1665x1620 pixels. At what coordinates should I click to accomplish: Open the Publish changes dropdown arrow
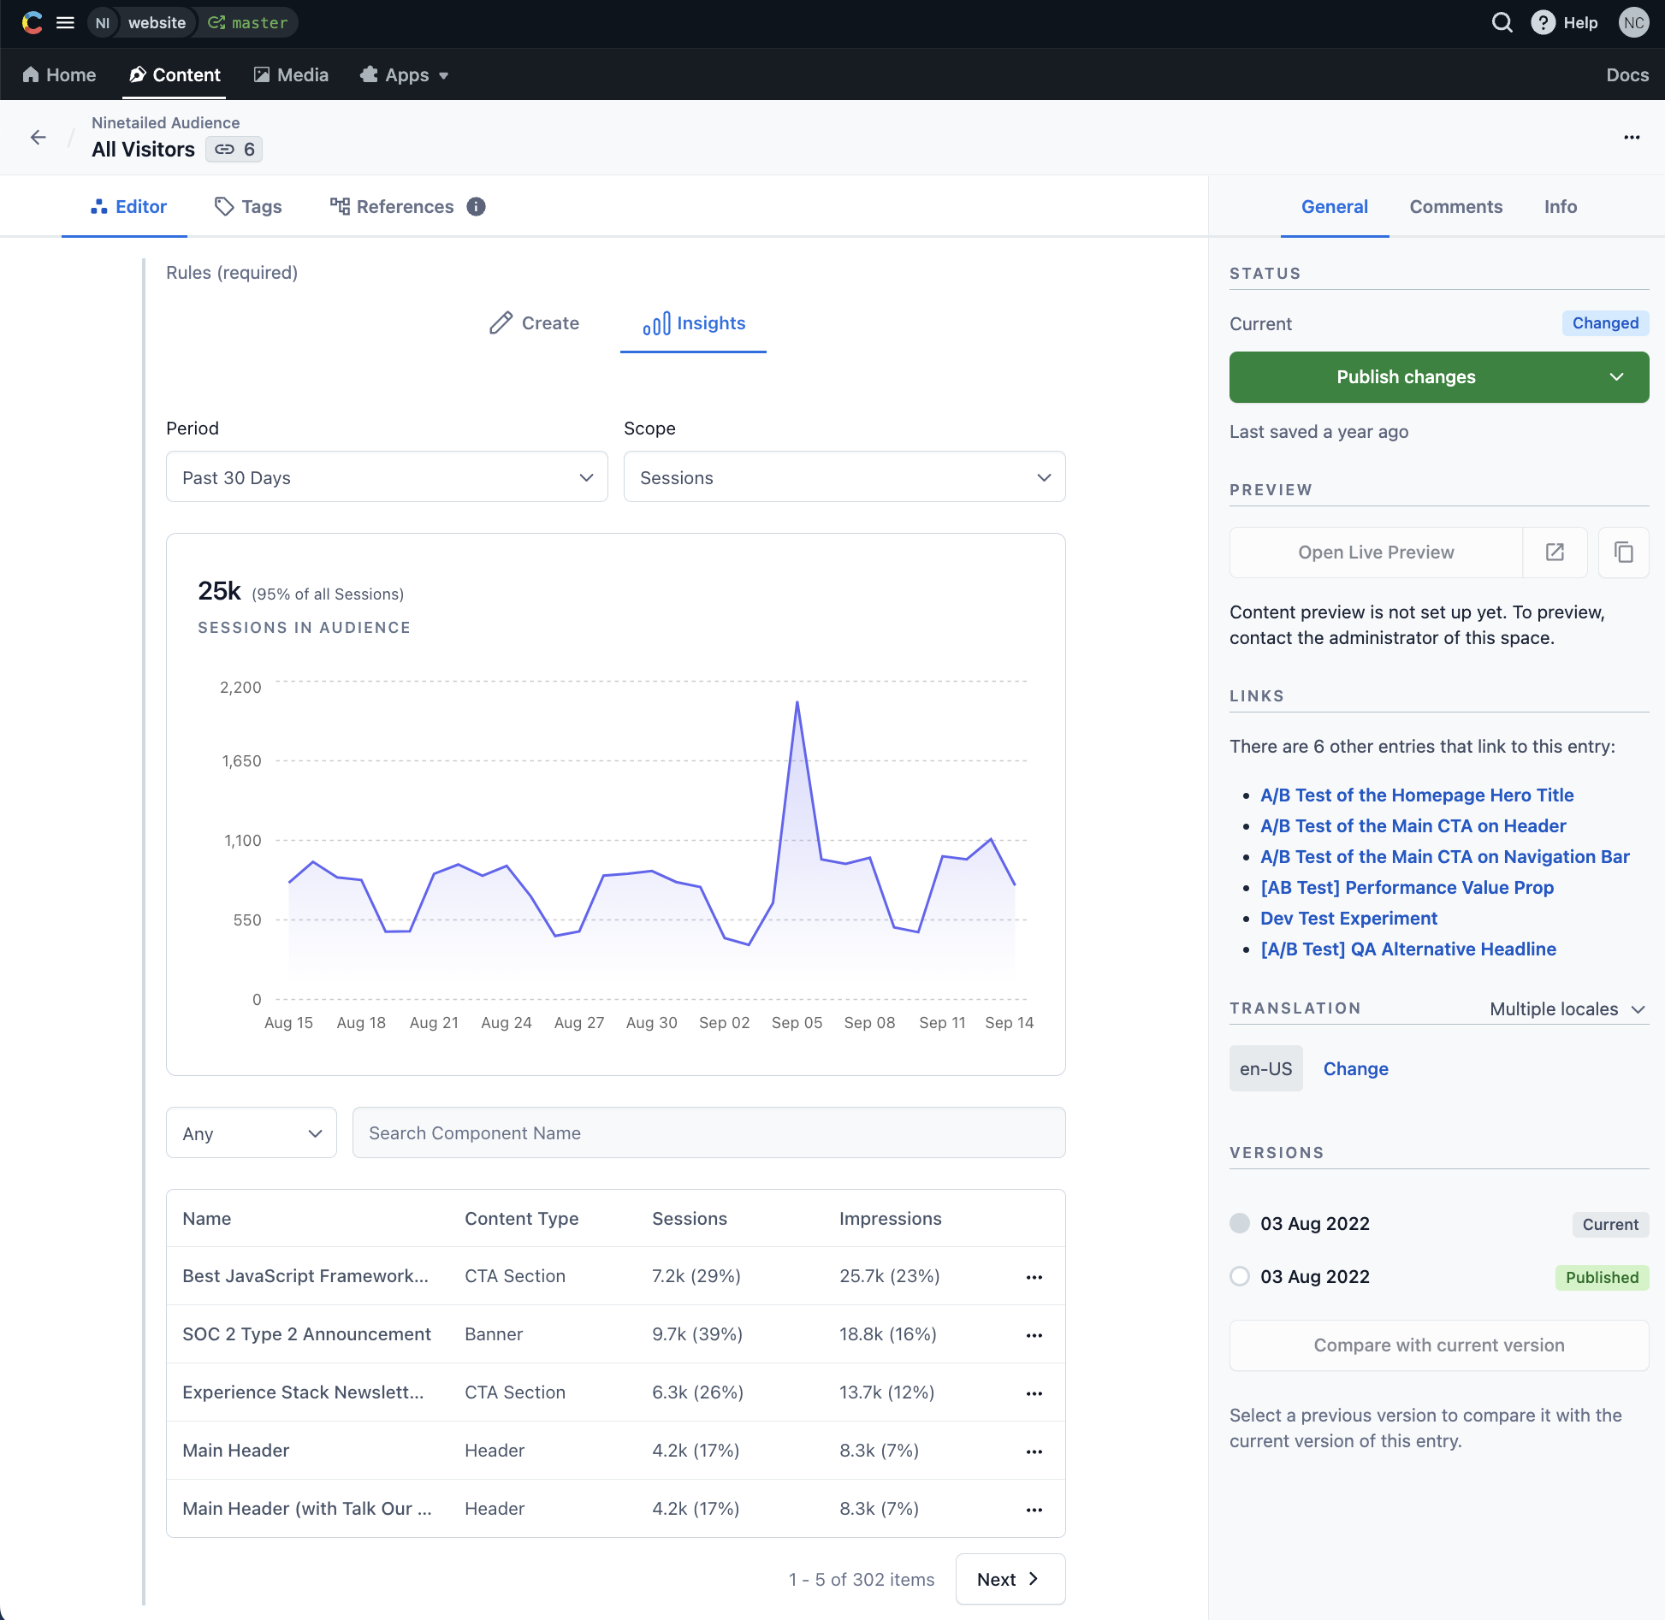[x=1616, y=377]
